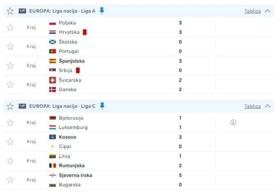Click Hrvatska's red card icon
This screenshot has height=194, width=279.
point(85,32)
